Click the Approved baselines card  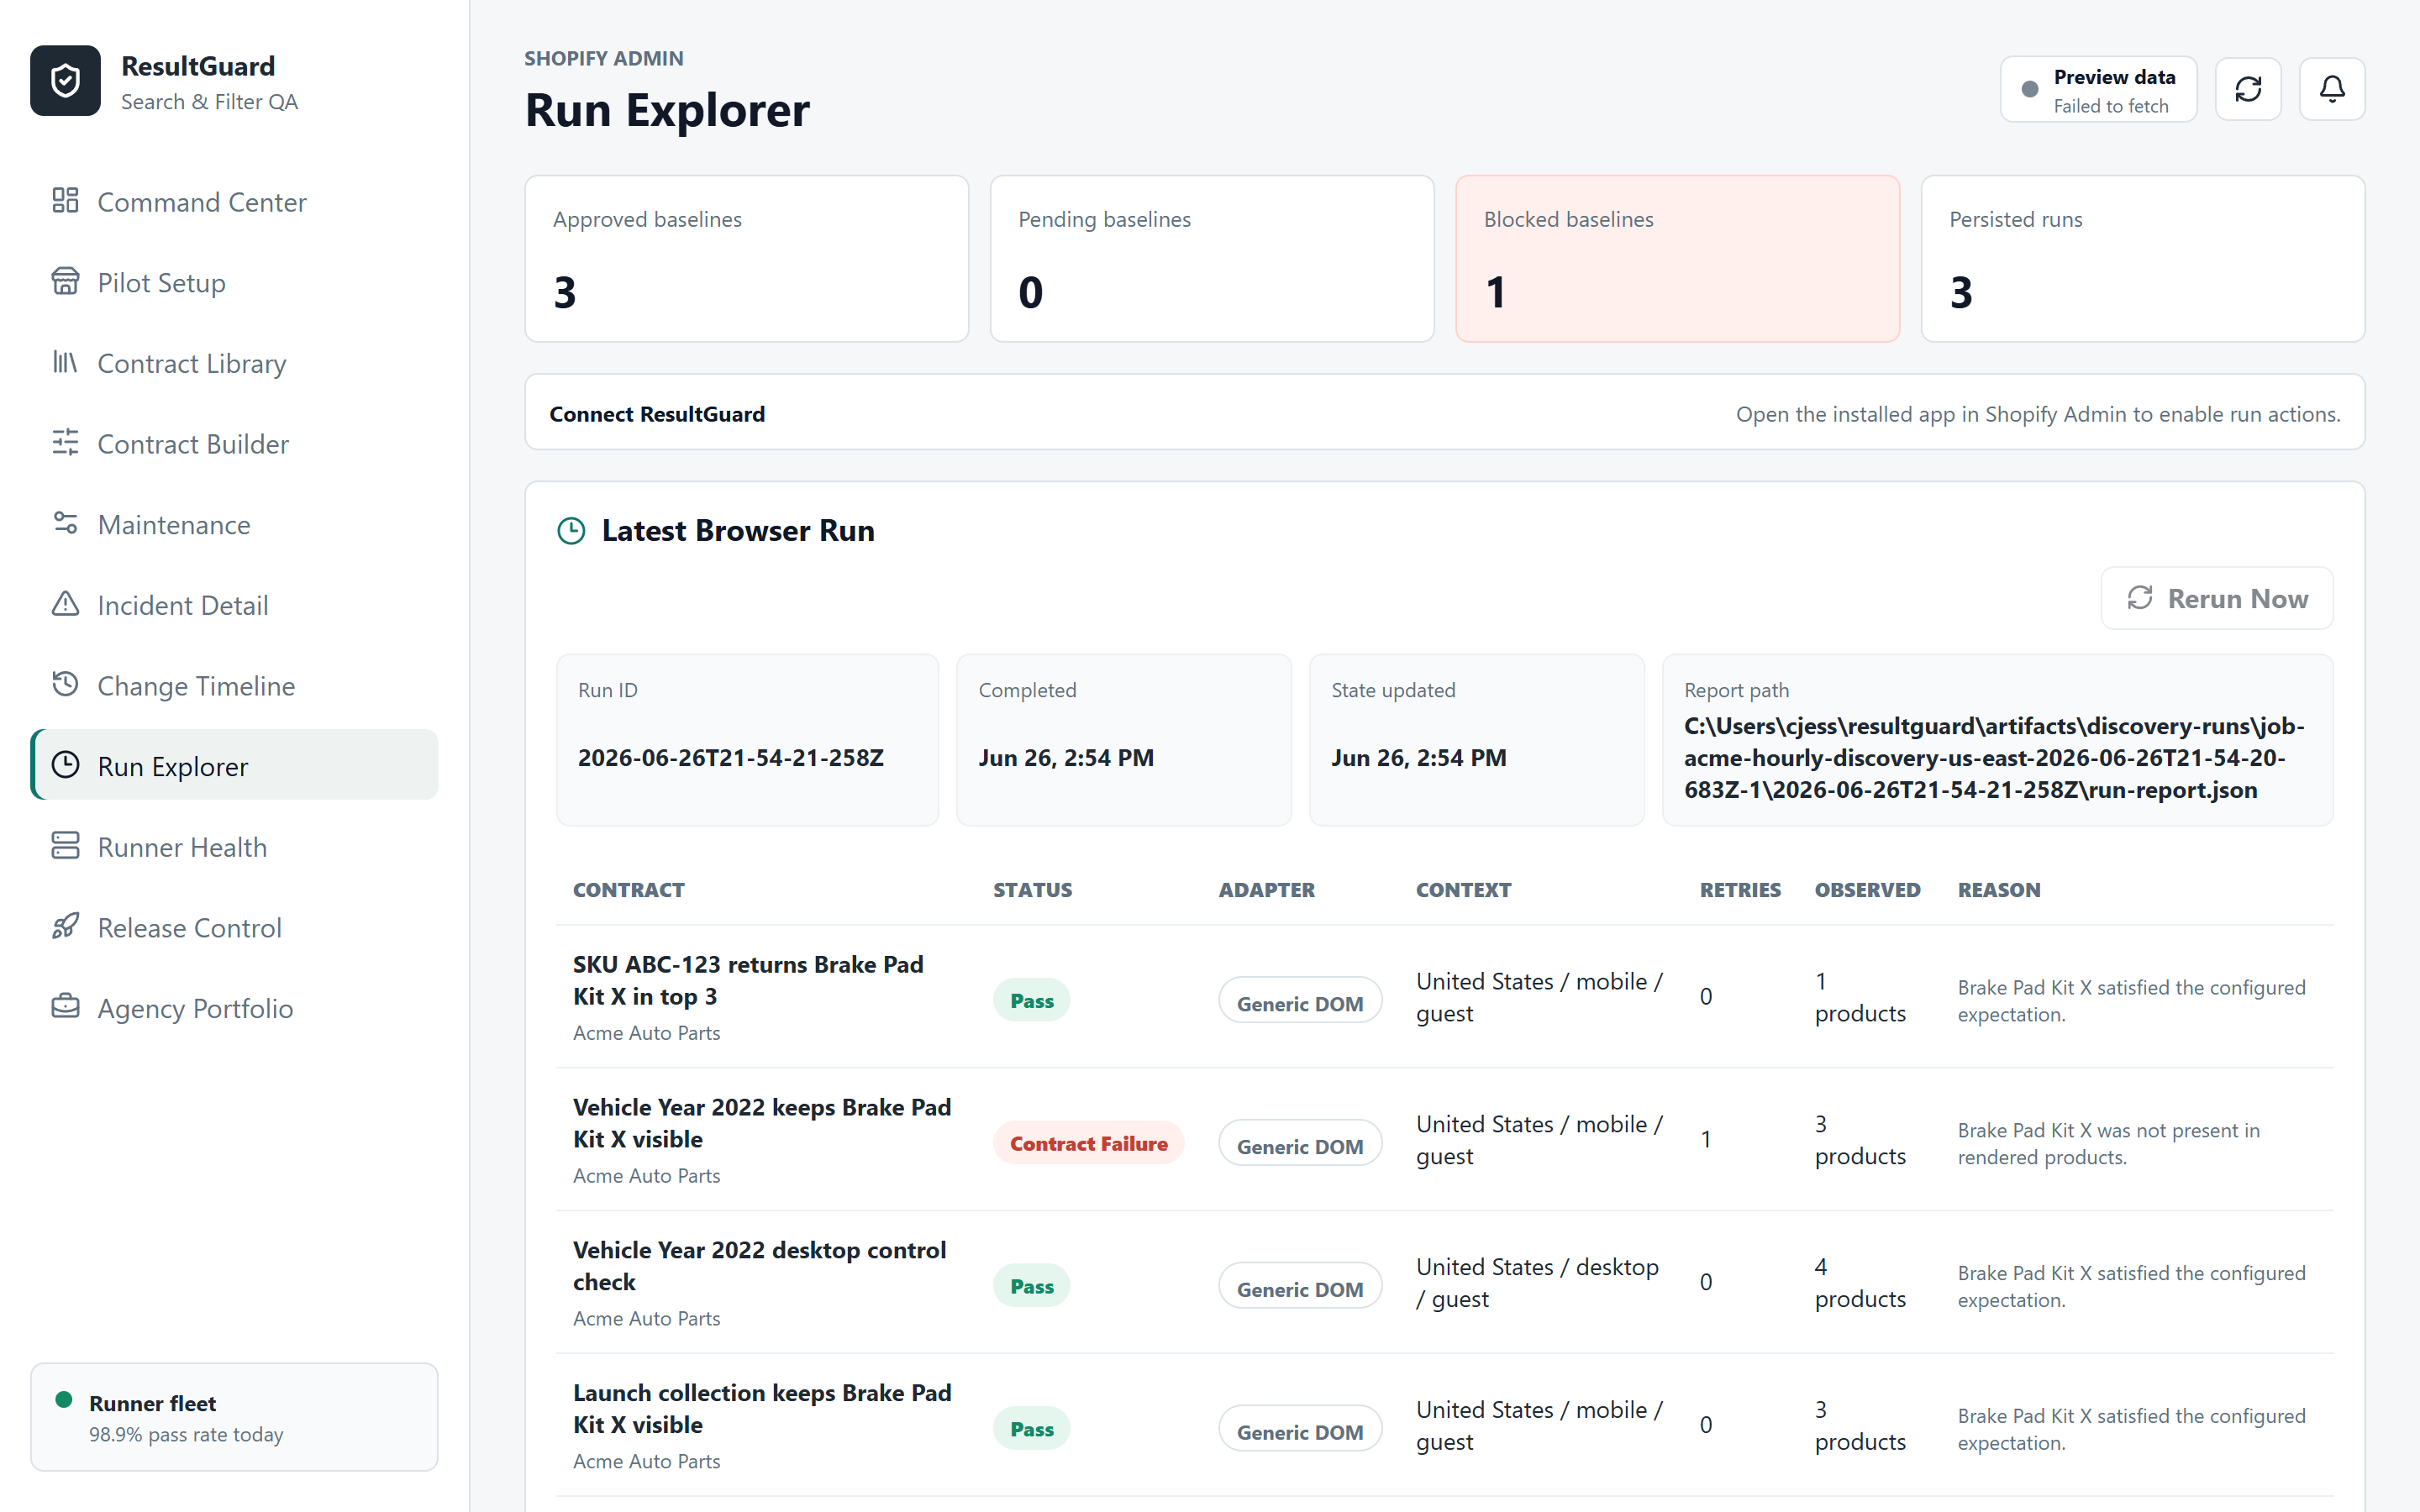[x=746, y=259]
